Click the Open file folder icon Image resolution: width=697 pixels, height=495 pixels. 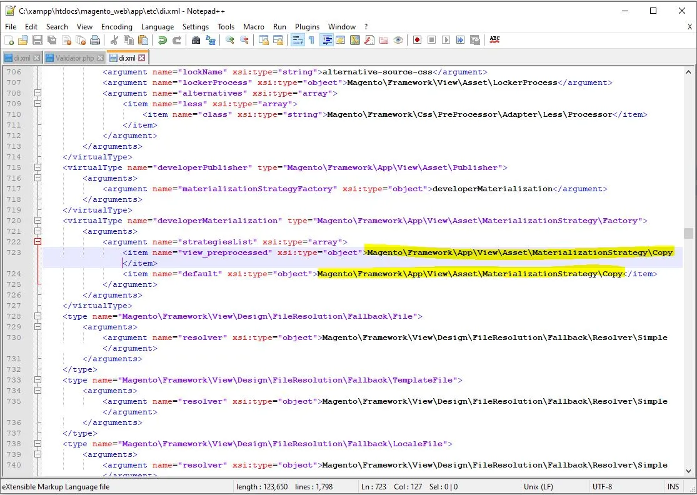point(23,41)
